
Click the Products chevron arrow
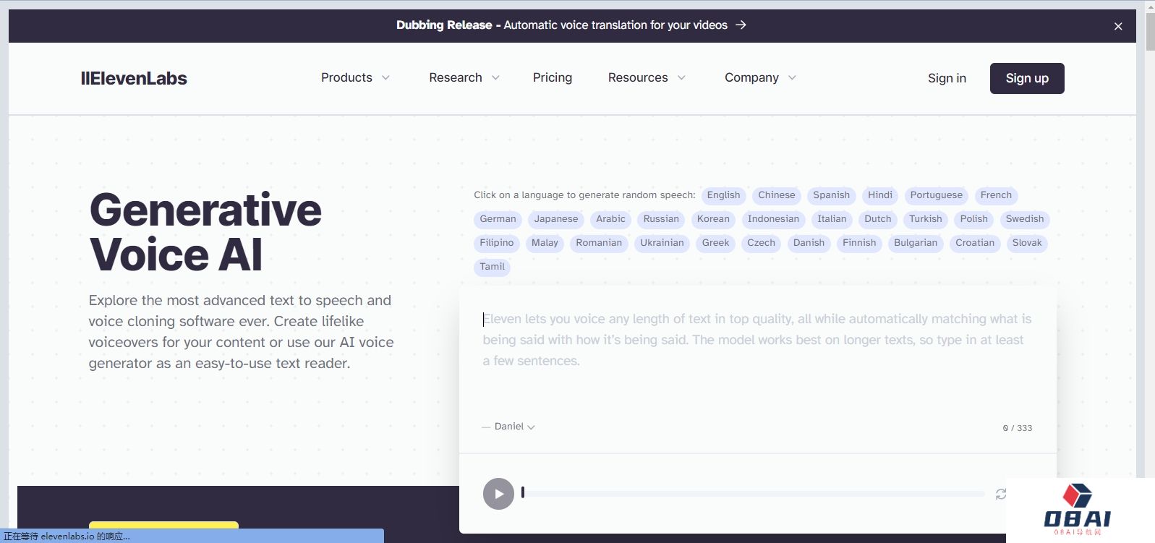click(x=385, y=78)
